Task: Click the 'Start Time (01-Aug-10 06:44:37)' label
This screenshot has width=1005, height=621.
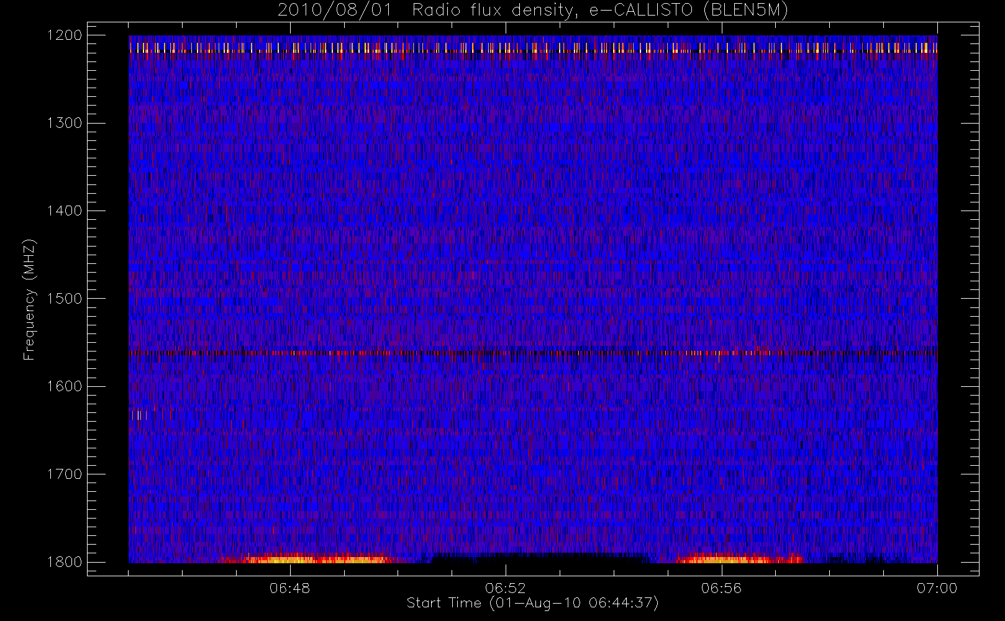Action: point(532,603)
